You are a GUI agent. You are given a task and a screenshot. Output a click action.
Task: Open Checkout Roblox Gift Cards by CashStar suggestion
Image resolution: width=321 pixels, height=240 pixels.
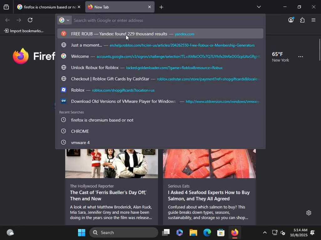[x=160, y=79]
